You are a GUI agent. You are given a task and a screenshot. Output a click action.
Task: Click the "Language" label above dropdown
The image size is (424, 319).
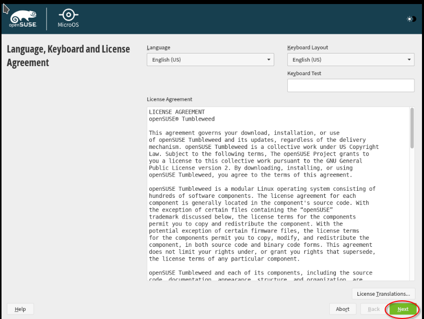point(158,47)
